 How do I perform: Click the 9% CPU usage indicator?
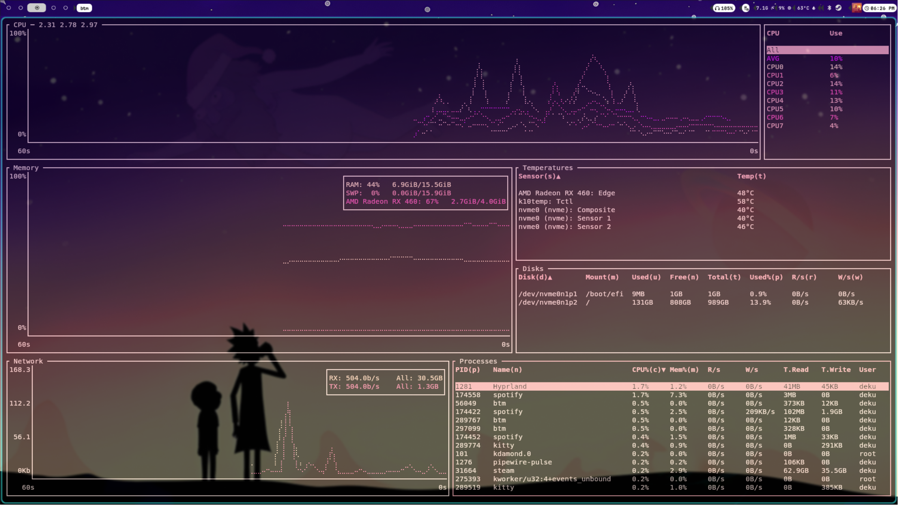click(784, 8)
